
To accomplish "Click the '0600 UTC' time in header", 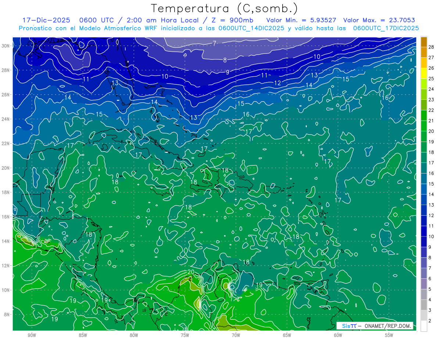I will (x=96, y=20).
